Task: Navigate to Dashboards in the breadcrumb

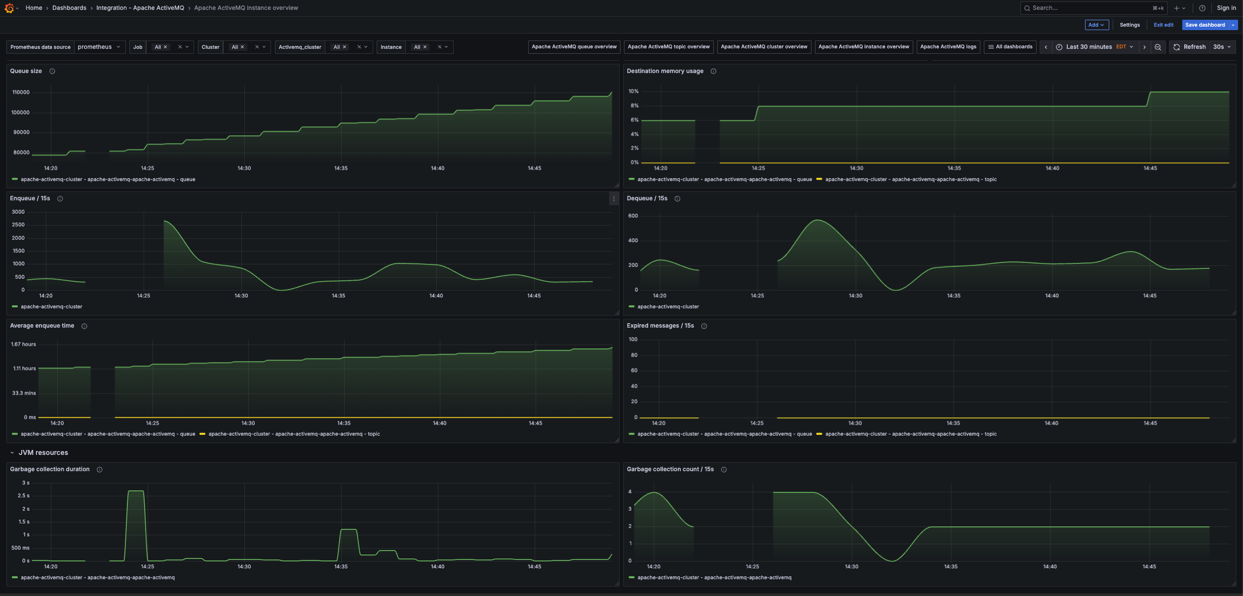Action: 69,8
